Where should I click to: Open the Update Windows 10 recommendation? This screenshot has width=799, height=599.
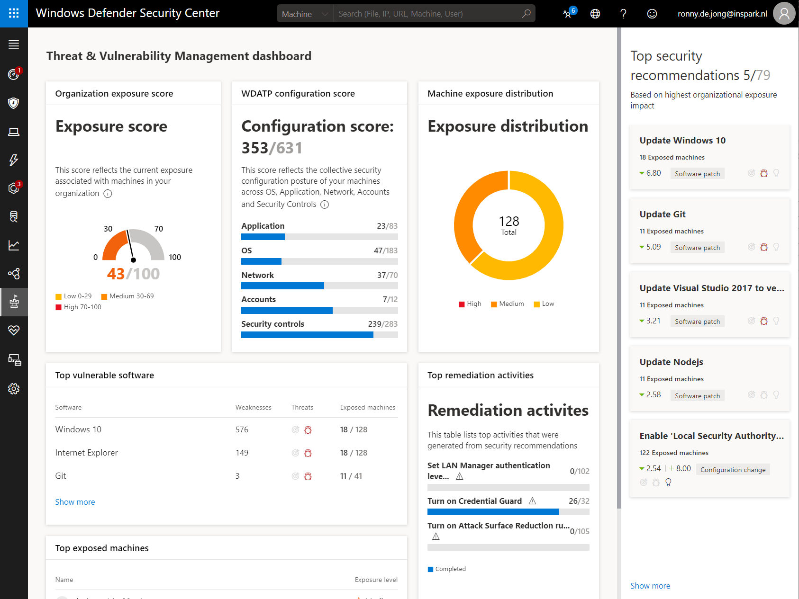pos(682,141)
